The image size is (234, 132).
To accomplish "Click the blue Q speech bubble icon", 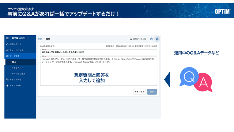I will tap(189, 77).
